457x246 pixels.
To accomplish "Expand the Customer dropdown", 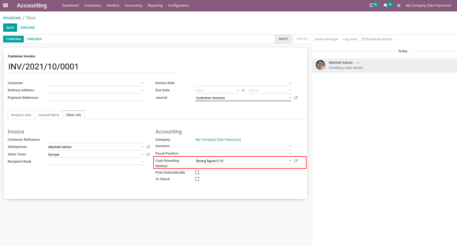I will pos(143,83).
